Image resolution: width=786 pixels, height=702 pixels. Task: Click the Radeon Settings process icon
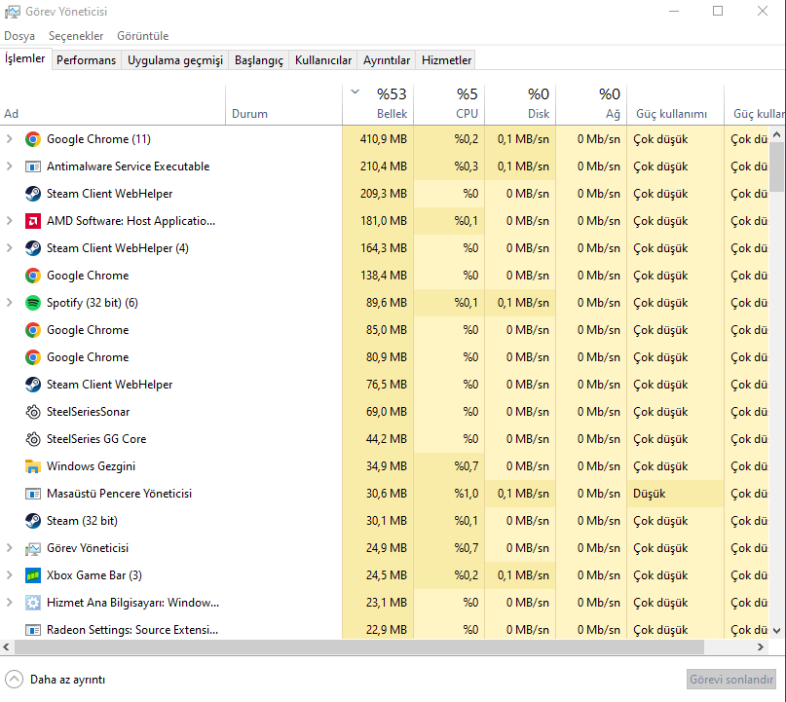click(x=33, y=630)
